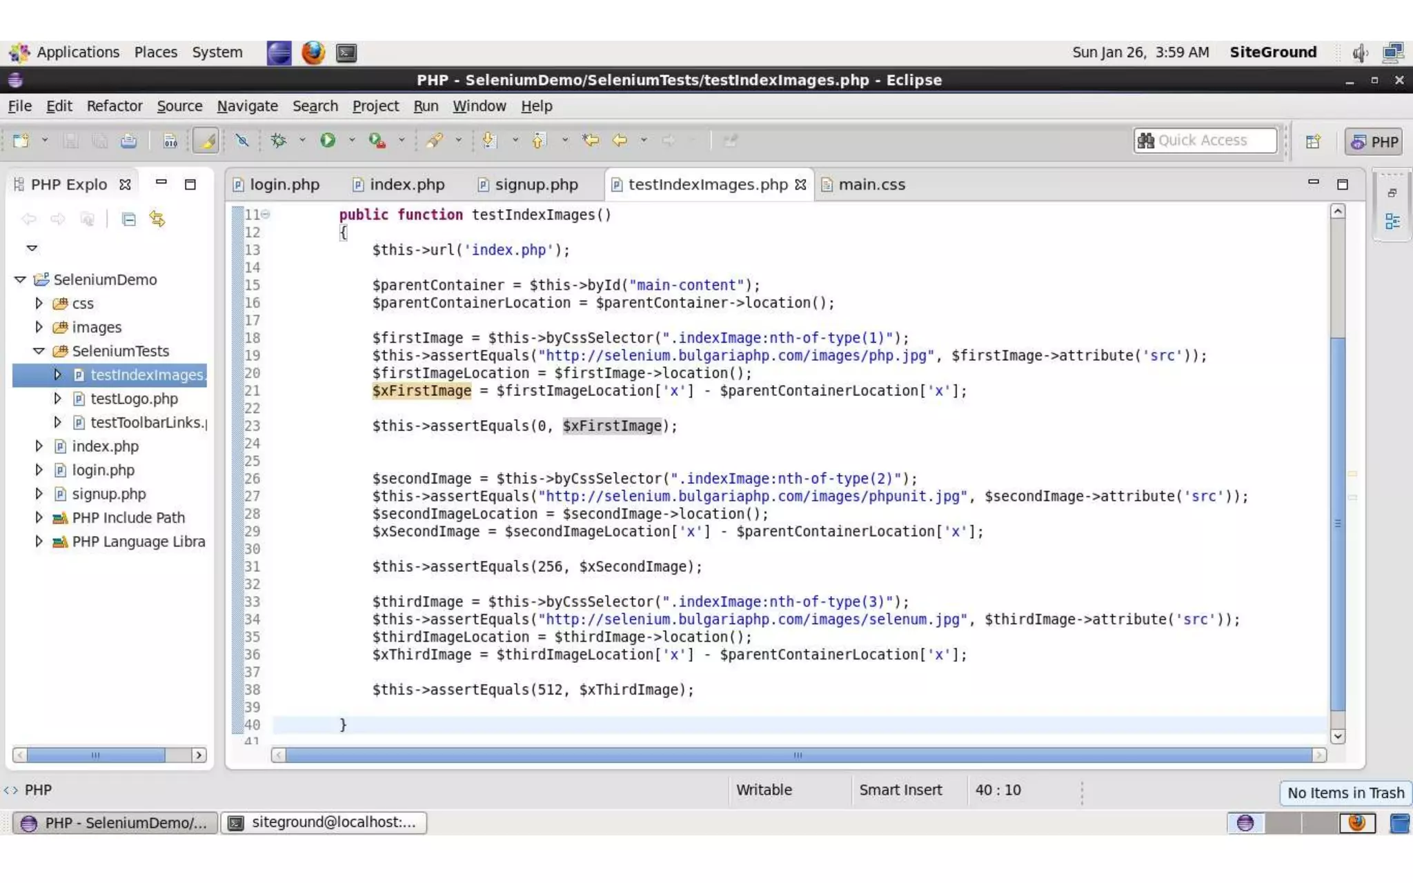This screenshot has height=883, width=1413.
Task: Click the Open Perspective icon
Action: coord(1313,141)
